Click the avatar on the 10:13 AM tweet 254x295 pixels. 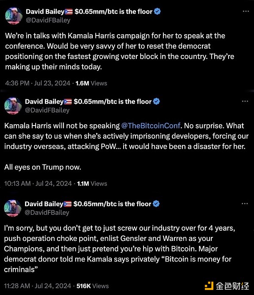[12, 106]
